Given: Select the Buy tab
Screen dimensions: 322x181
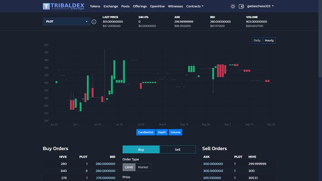Looking at the screenshot, I should 141,149.
